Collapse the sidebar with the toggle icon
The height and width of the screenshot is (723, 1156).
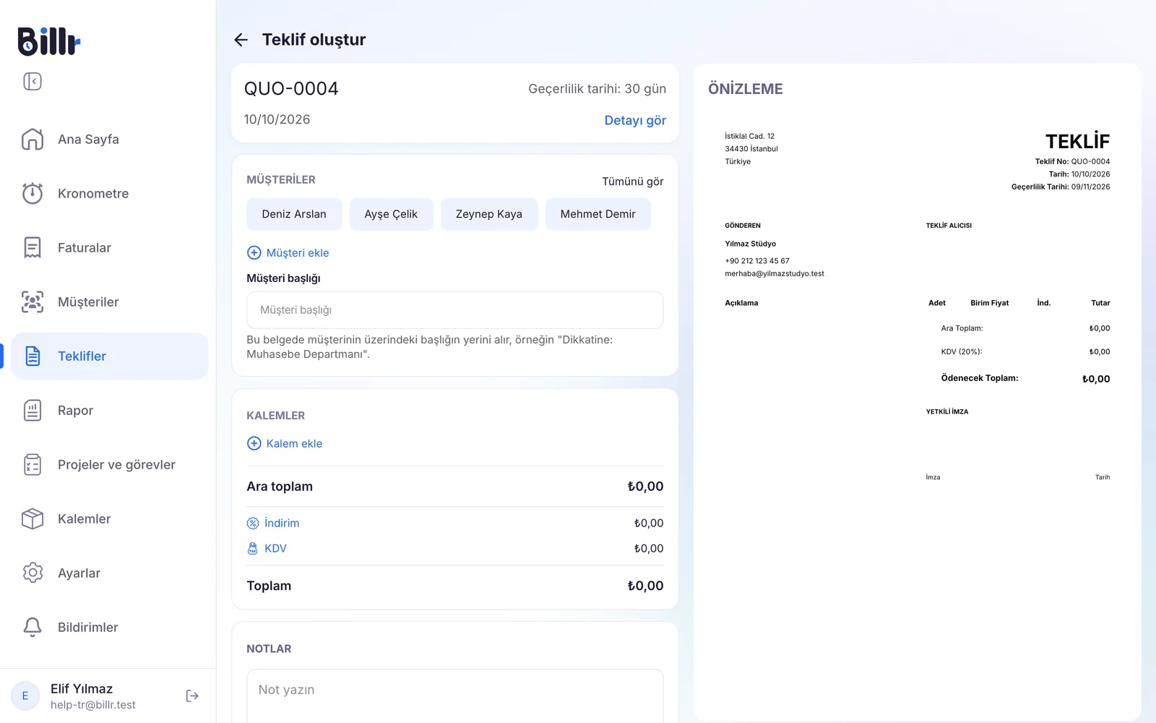point(33,82)
